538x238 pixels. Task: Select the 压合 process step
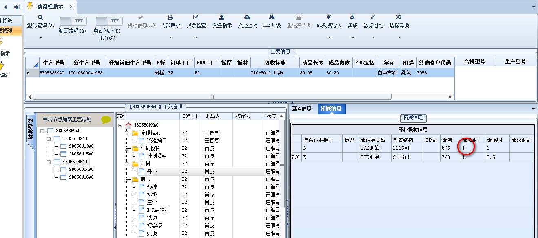pos(152,202)
